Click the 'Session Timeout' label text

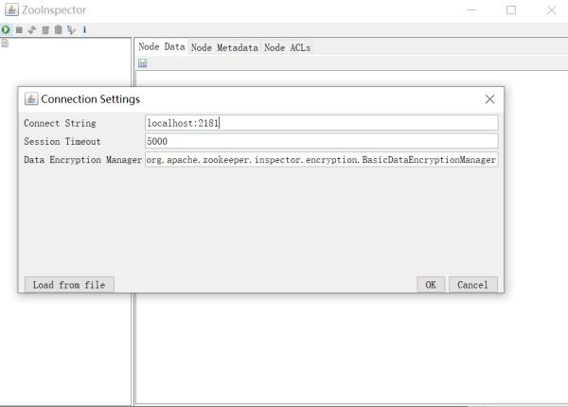(x=62, y=141)
